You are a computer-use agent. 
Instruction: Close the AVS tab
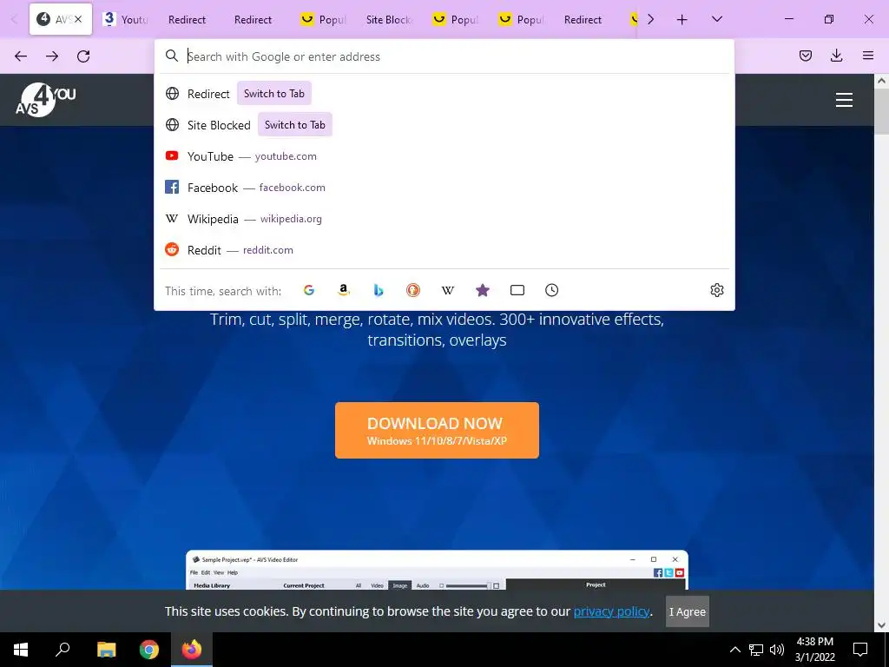(78, 19)
